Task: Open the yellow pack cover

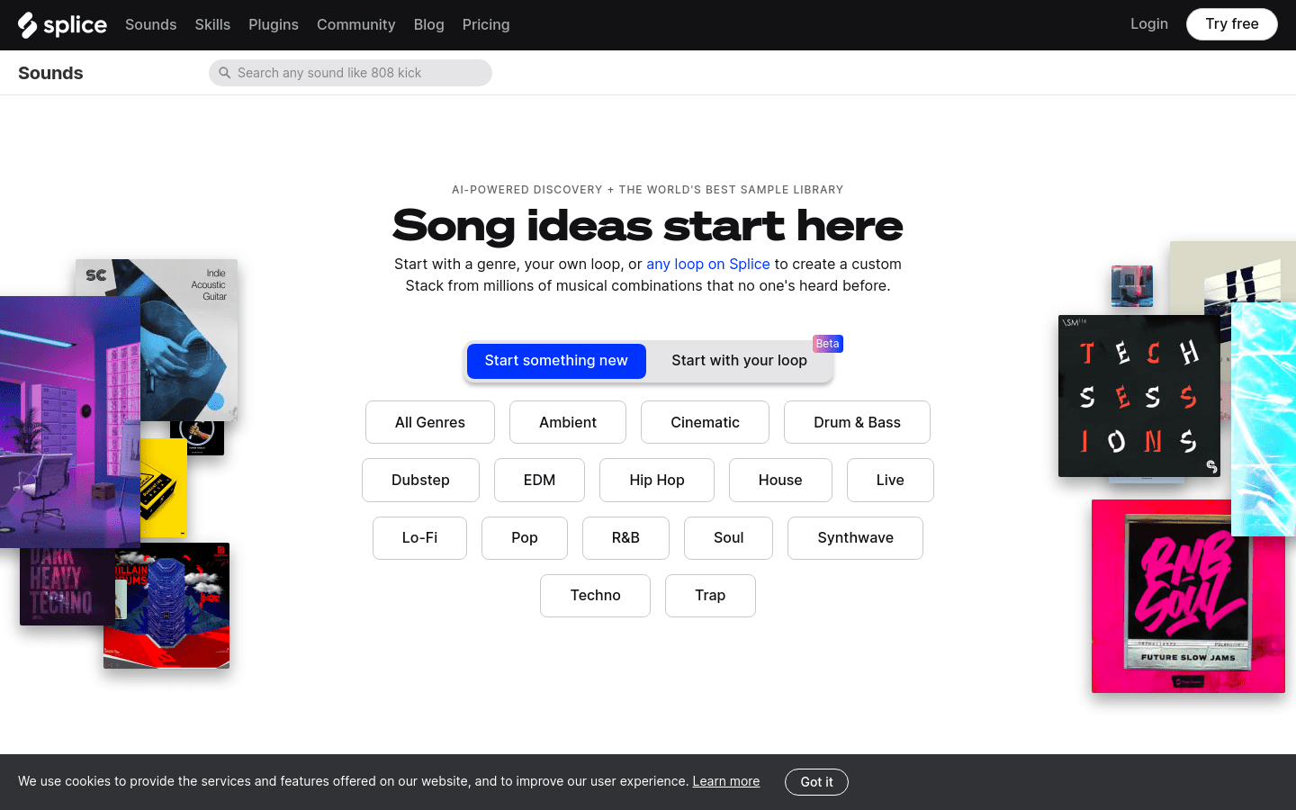Action: 164,488
